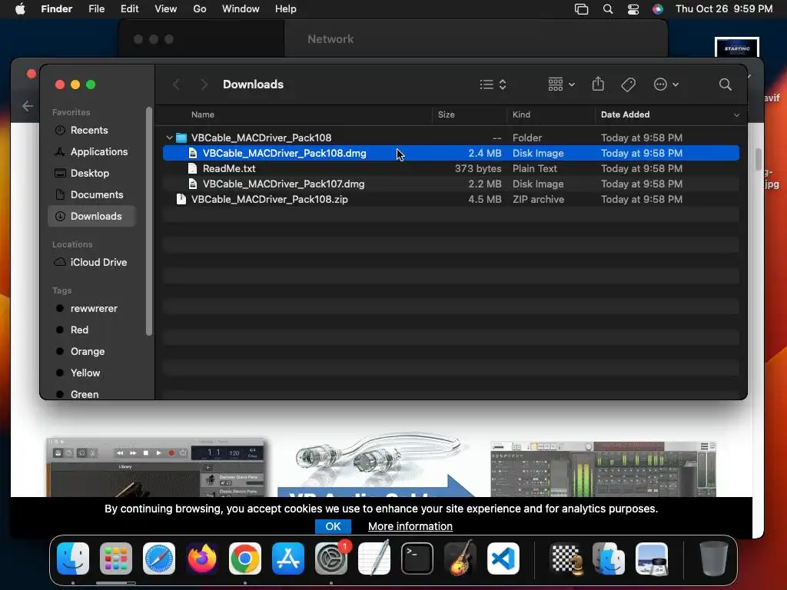The width and height of the screenshot is (787, 590).
Task: Open Downloads in the sidebar
Action: (91, 216)
